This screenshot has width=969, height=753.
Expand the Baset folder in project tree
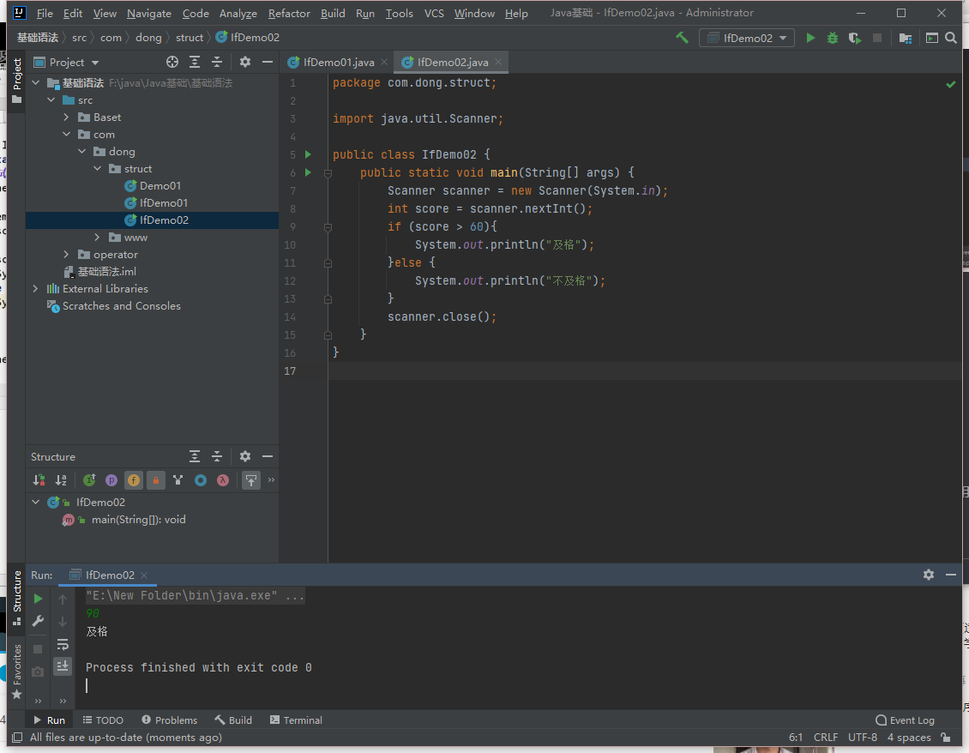67,117
